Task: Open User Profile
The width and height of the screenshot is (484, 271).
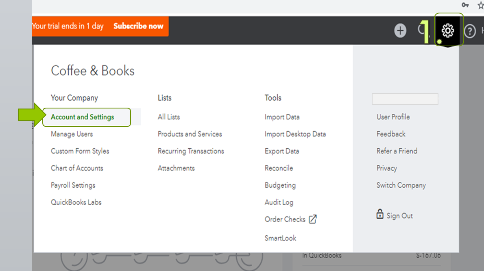Action: (x=393, y=117)
